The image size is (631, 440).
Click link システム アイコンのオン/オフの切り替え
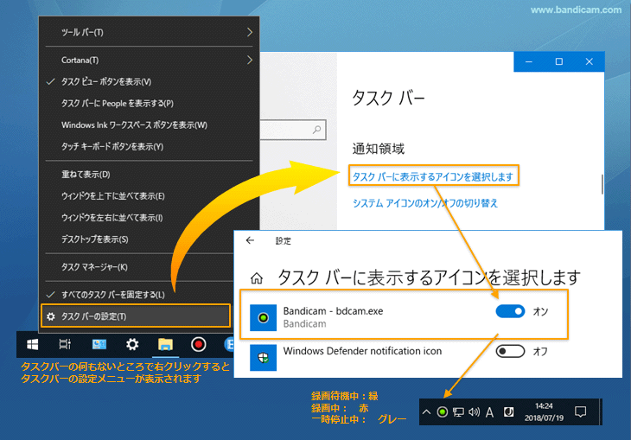click(425, 203)
